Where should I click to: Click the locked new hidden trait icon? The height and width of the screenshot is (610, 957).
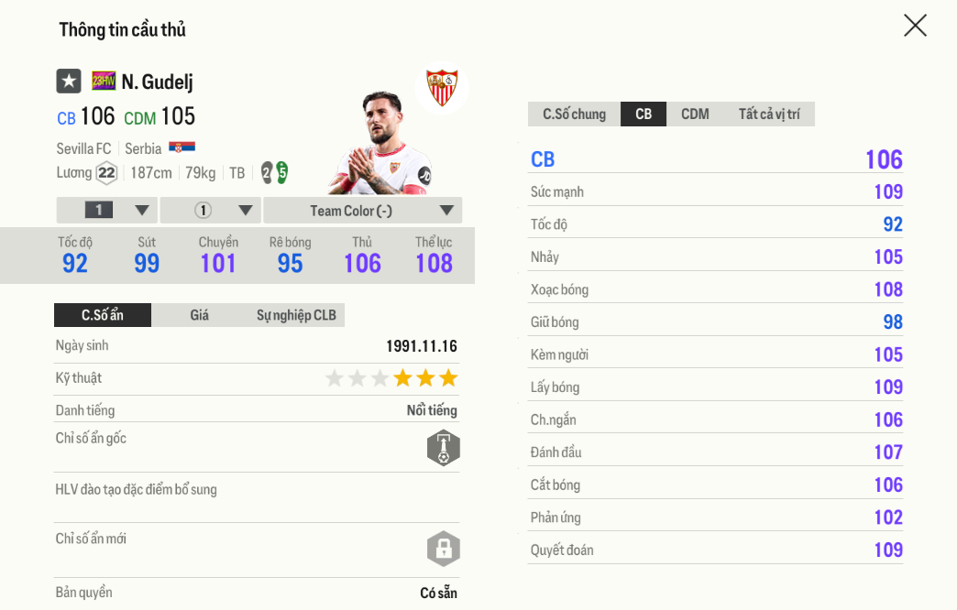click(443, 549)
